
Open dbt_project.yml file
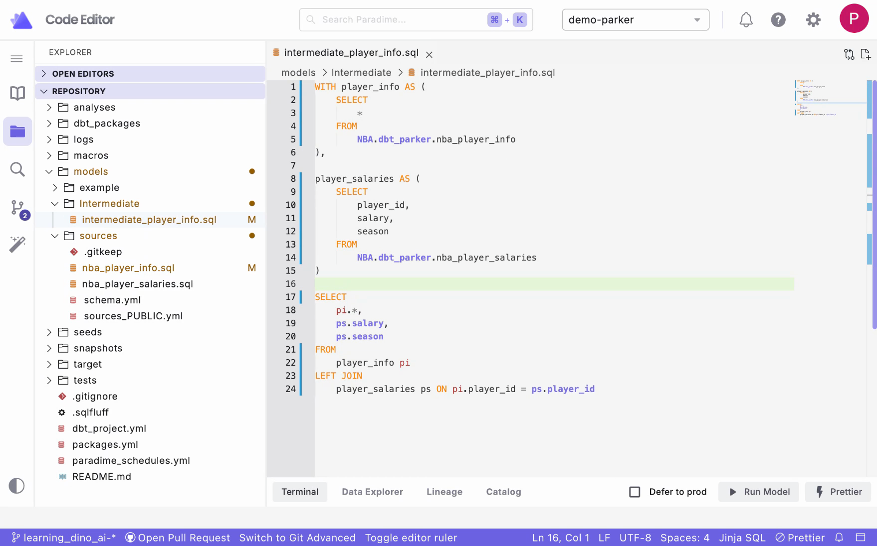pos(150,428)
